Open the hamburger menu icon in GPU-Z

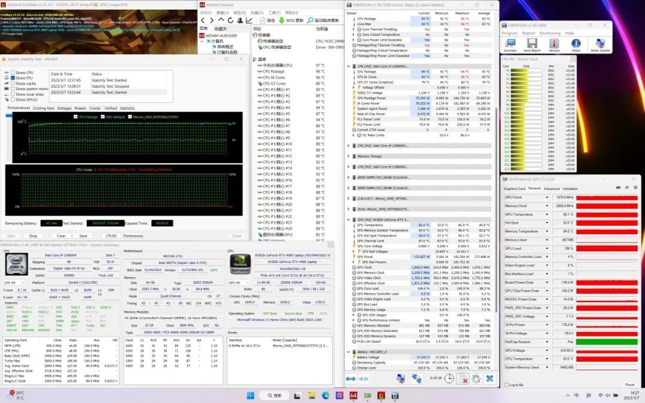[635, 187]
